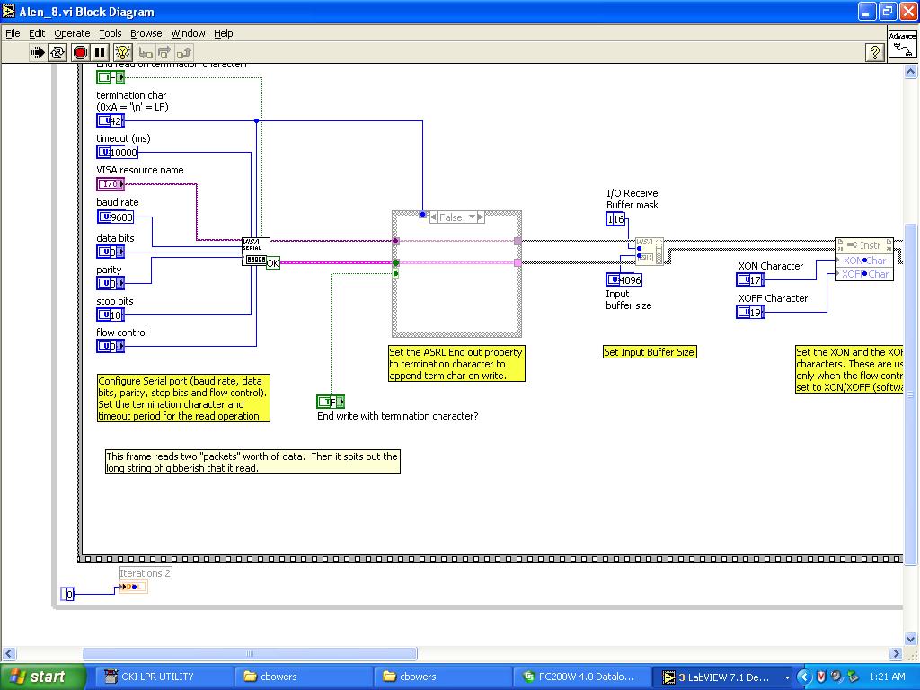The height and width of the screenshot is (690, 920).
Task: Click 'Configure Serial port' yellow comment
Action: tap(183, 398)
